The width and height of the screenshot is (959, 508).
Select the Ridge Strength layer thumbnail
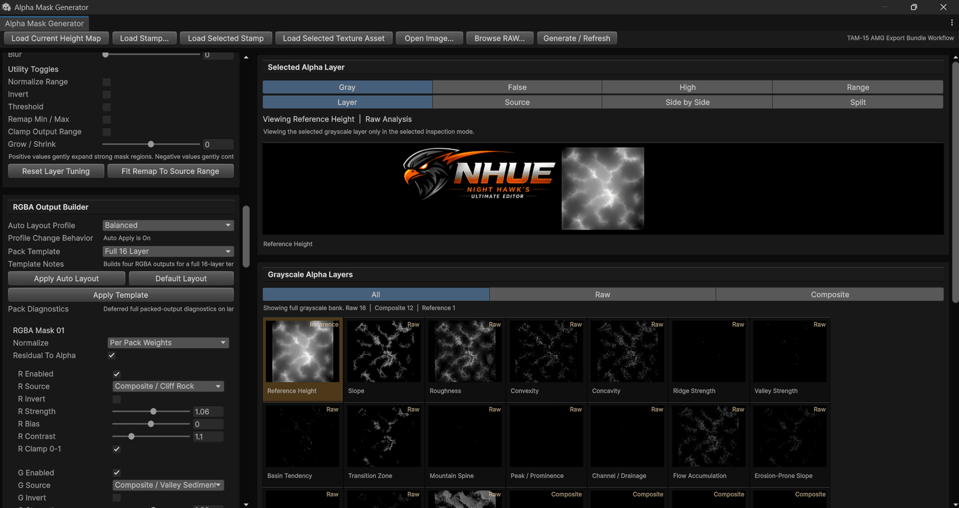[709, 359]
